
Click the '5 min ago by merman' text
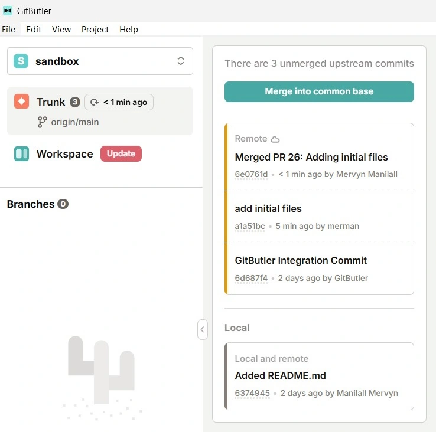point(317,227)
